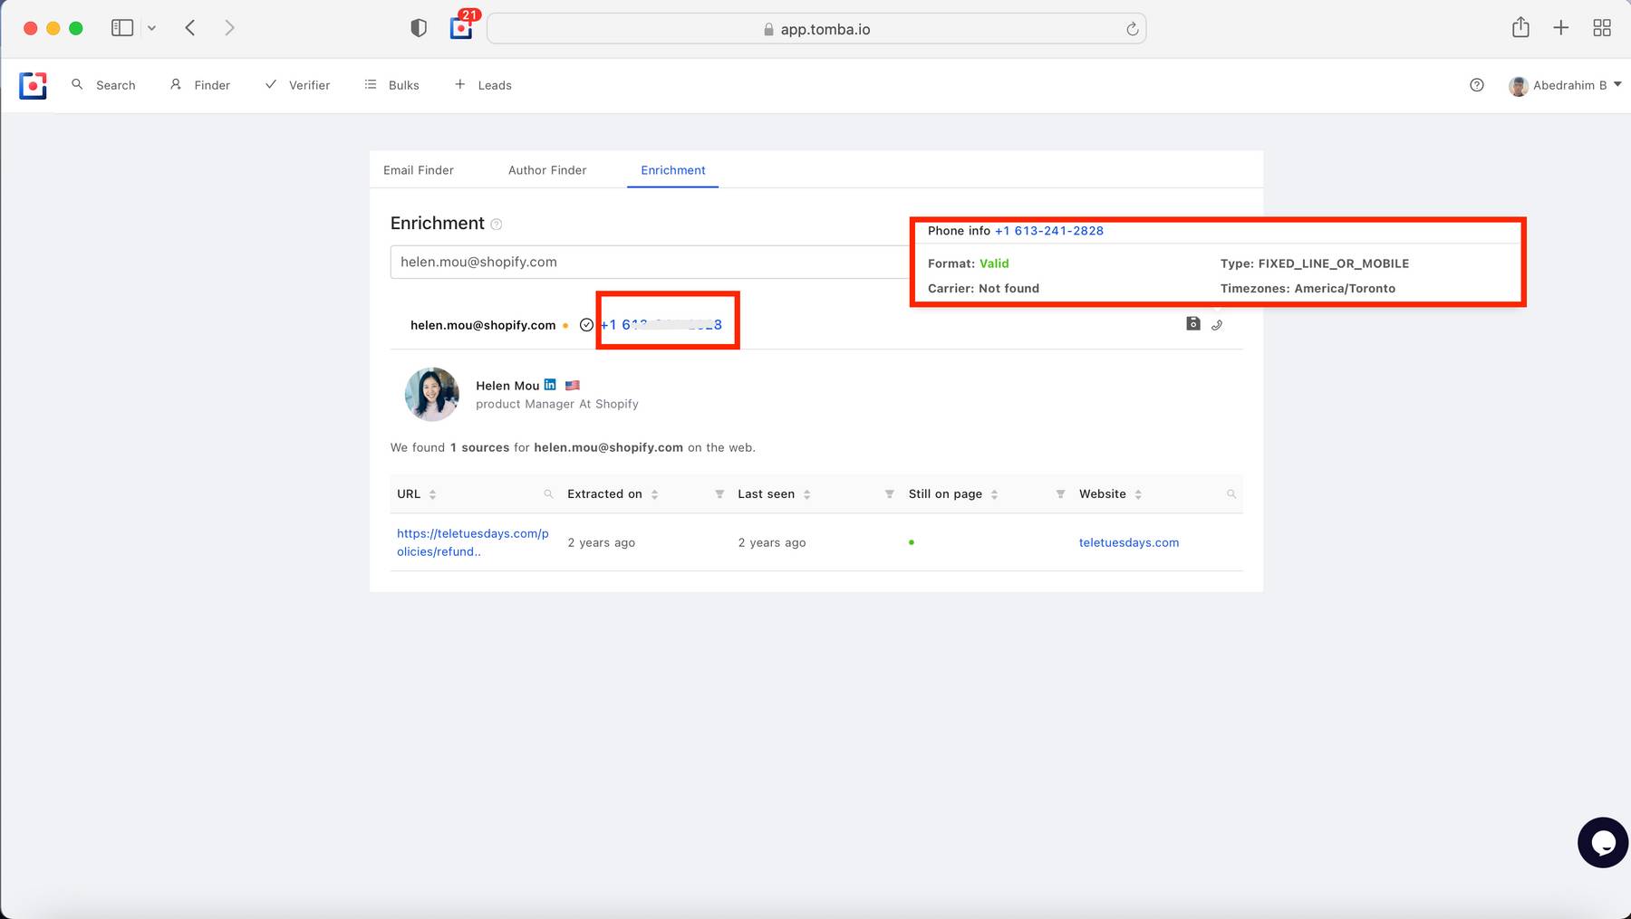Viewport: 1631px width, 919px height.
Task: Go back in Safari
Action: coord(190,28)
